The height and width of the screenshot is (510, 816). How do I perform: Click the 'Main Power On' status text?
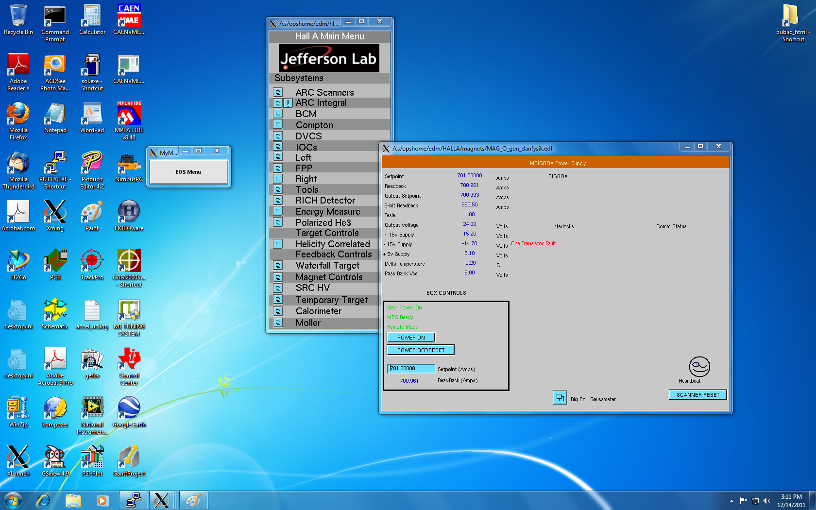point(404,308)
